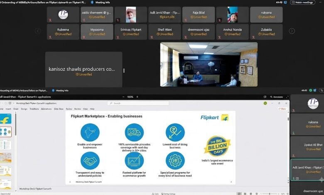Image resolution: width=324 pixels, height=195 pixels.
Task: Select Liyakat Ali Bhat tile in side panel
Action: click(307, 147)
